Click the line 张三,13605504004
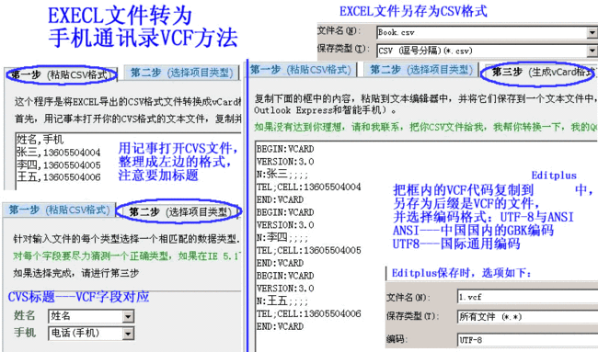The height and width of the screenshot is (352, 598). click(58, 153)
